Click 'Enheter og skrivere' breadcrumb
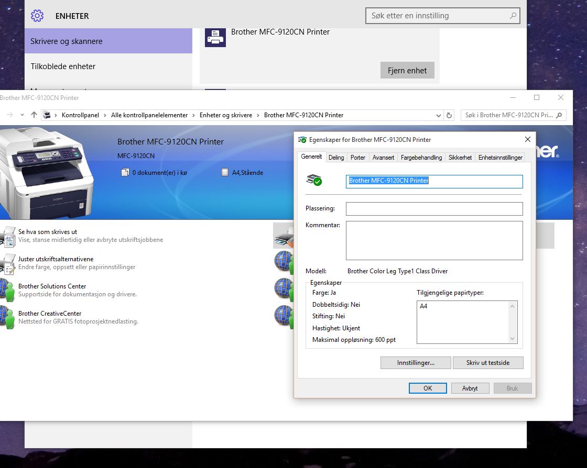This screenshot has width=587, height=468. pyautogui.click(x=226, y=115)
